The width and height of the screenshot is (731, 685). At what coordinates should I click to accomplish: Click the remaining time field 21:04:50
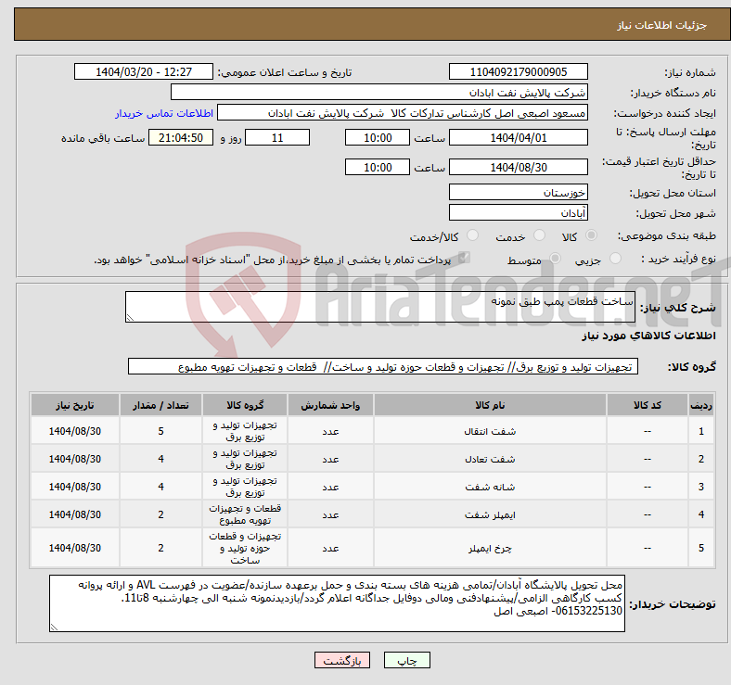pos(181,137)
